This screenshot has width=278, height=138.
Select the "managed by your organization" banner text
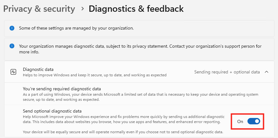coord(76,28)
